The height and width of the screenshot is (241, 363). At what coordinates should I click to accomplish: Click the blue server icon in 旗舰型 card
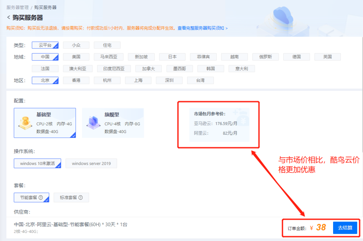click(x=93, y=123)
